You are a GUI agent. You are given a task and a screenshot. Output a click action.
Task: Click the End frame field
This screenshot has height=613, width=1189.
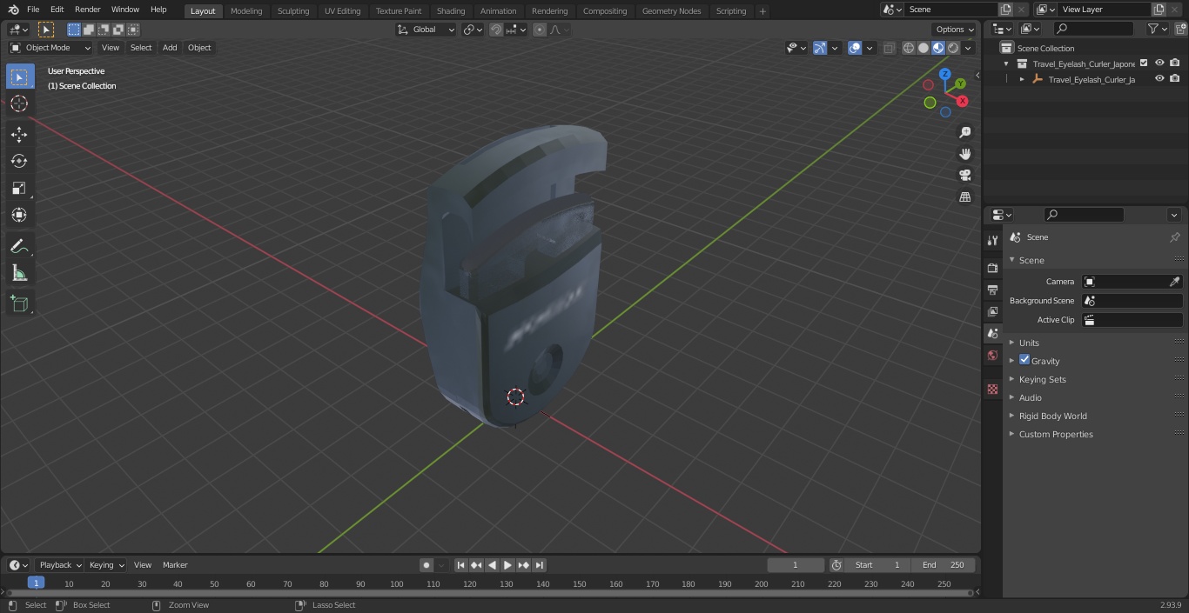pos(944,565)
